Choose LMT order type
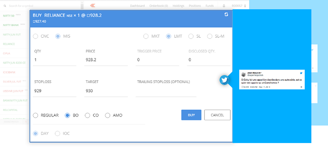The height and width of the screenshot is (152, 328). click(168, 36)
